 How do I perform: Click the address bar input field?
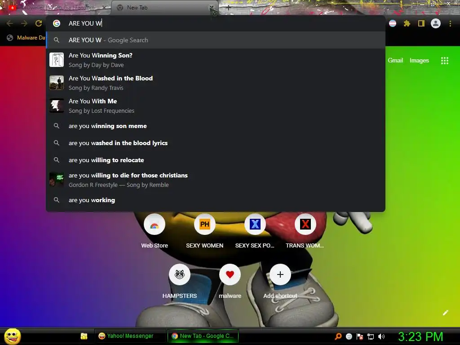point(216,23)
